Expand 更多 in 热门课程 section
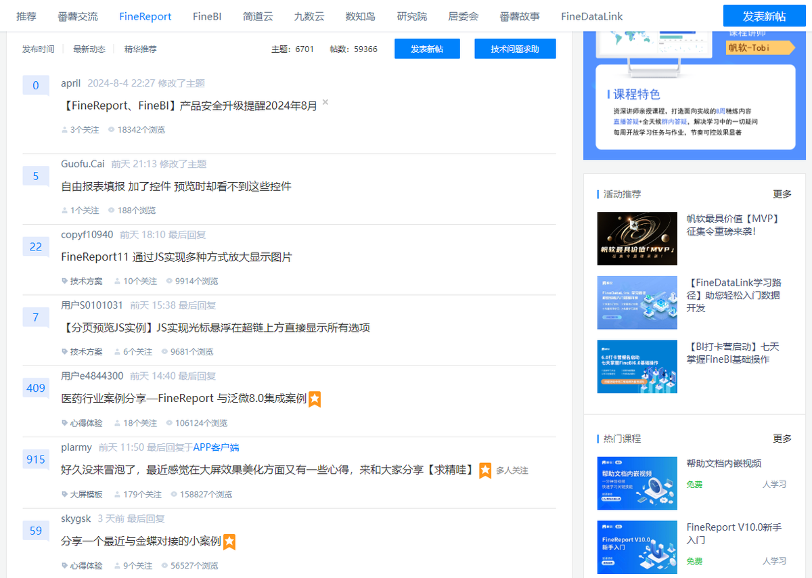 782,439
